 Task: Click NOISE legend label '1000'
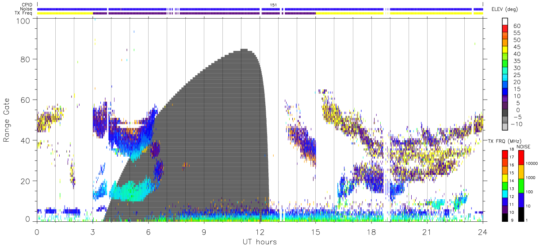click(x=531, y=178)
